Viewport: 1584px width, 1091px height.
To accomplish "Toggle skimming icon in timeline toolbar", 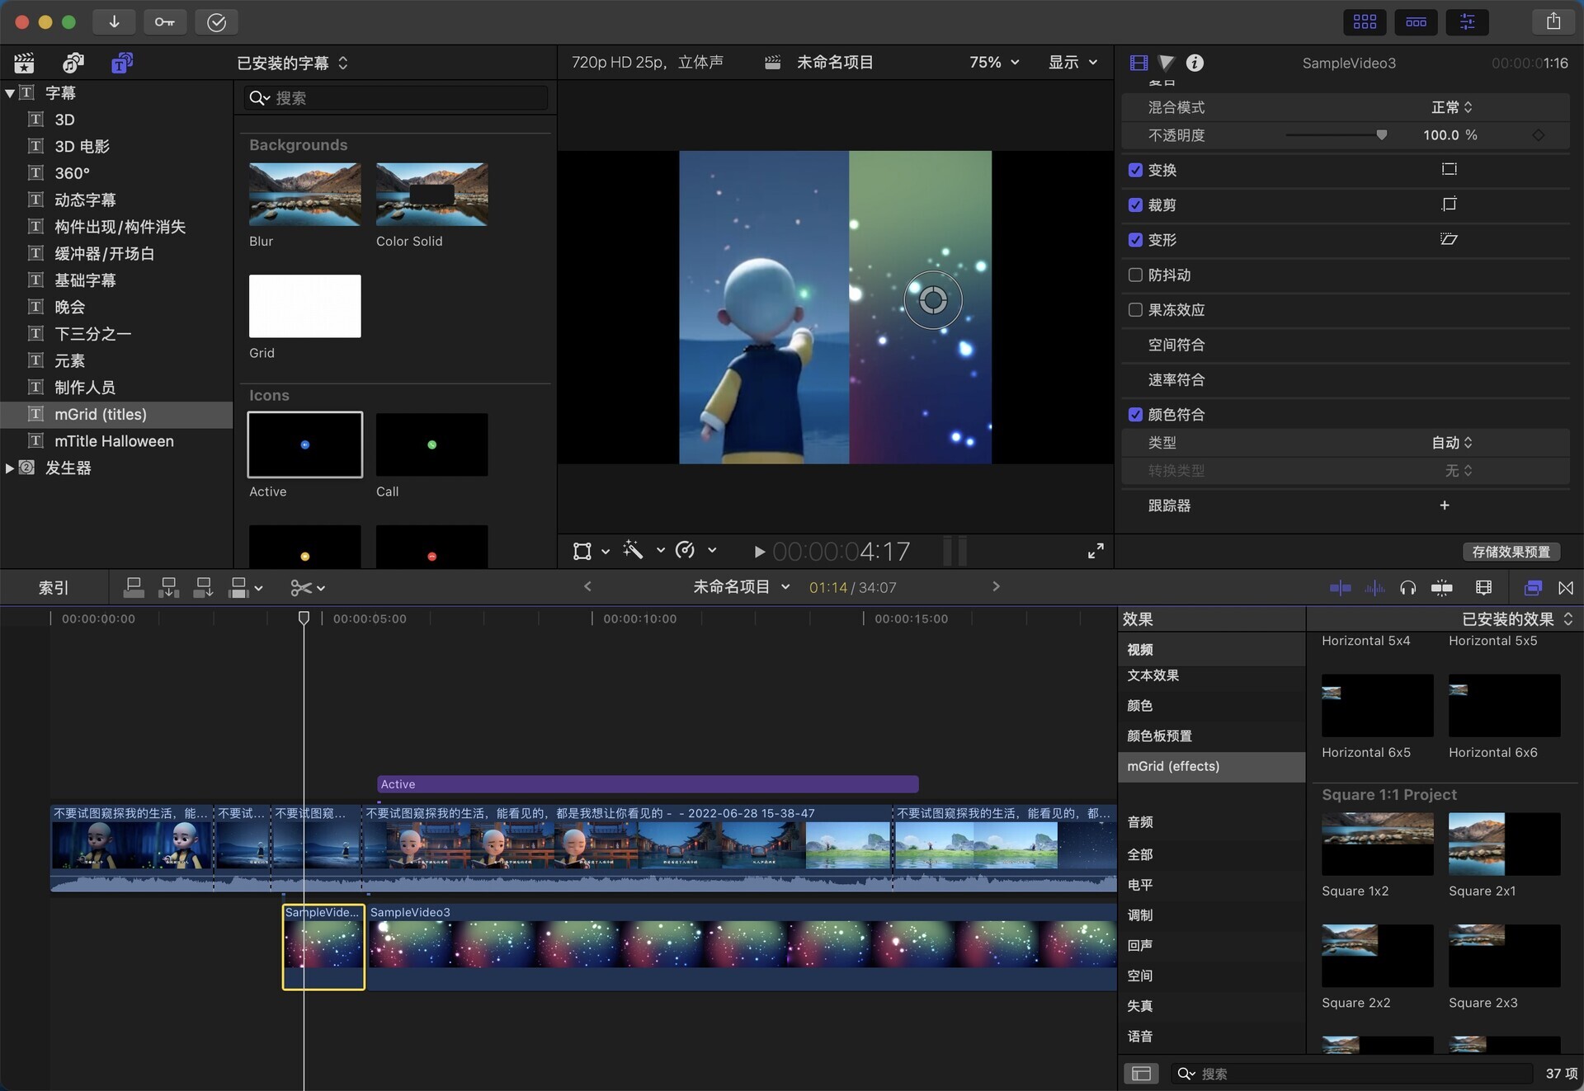I will tap(1340, 587).
